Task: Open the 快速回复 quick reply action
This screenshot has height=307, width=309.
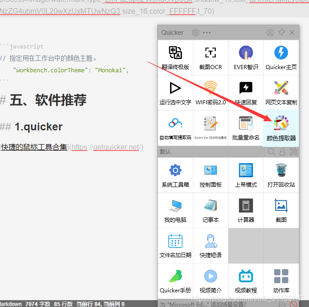Action: click(246, 93)
